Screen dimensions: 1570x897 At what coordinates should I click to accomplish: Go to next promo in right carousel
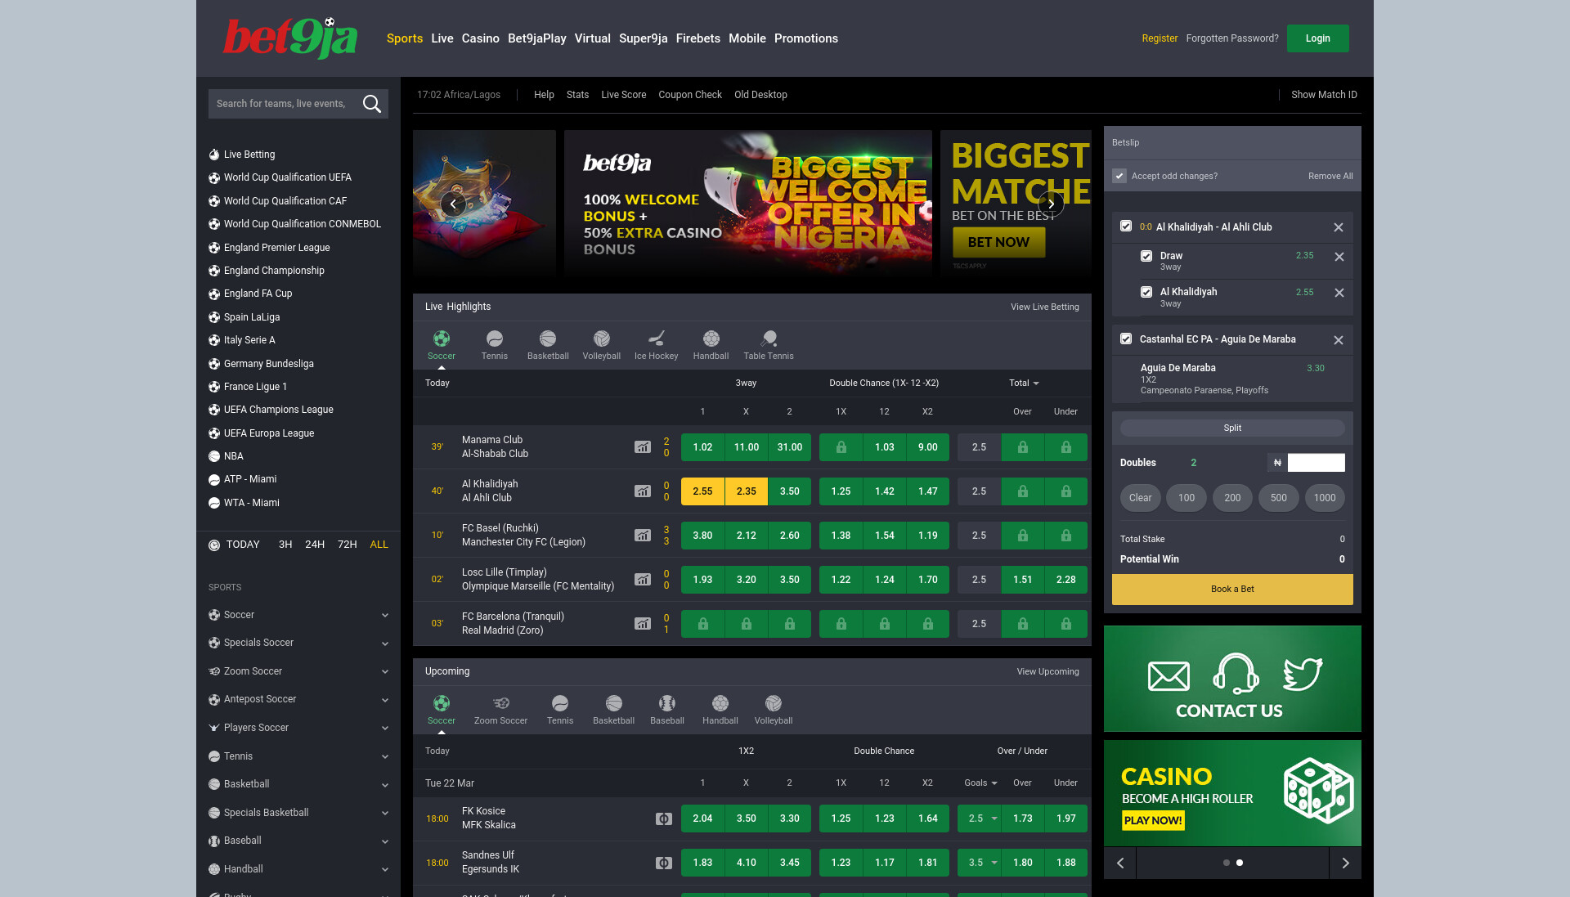click(x=1345, y=863)
